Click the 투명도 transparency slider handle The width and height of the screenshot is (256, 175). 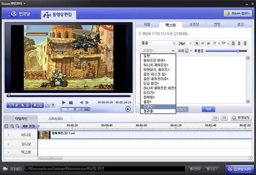(238, 51)
